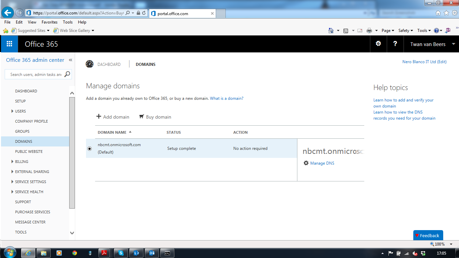Open Skype from the taskbar
The width and height of the screenshot is (459, 258).
[121, 253]
